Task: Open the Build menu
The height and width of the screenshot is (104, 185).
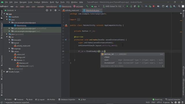Action: coord(52,2)
